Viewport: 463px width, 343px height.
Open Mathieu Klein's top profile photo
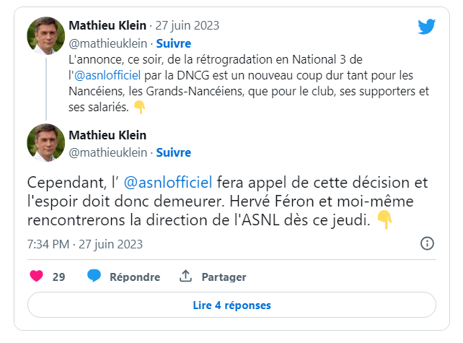pos(46,35)
